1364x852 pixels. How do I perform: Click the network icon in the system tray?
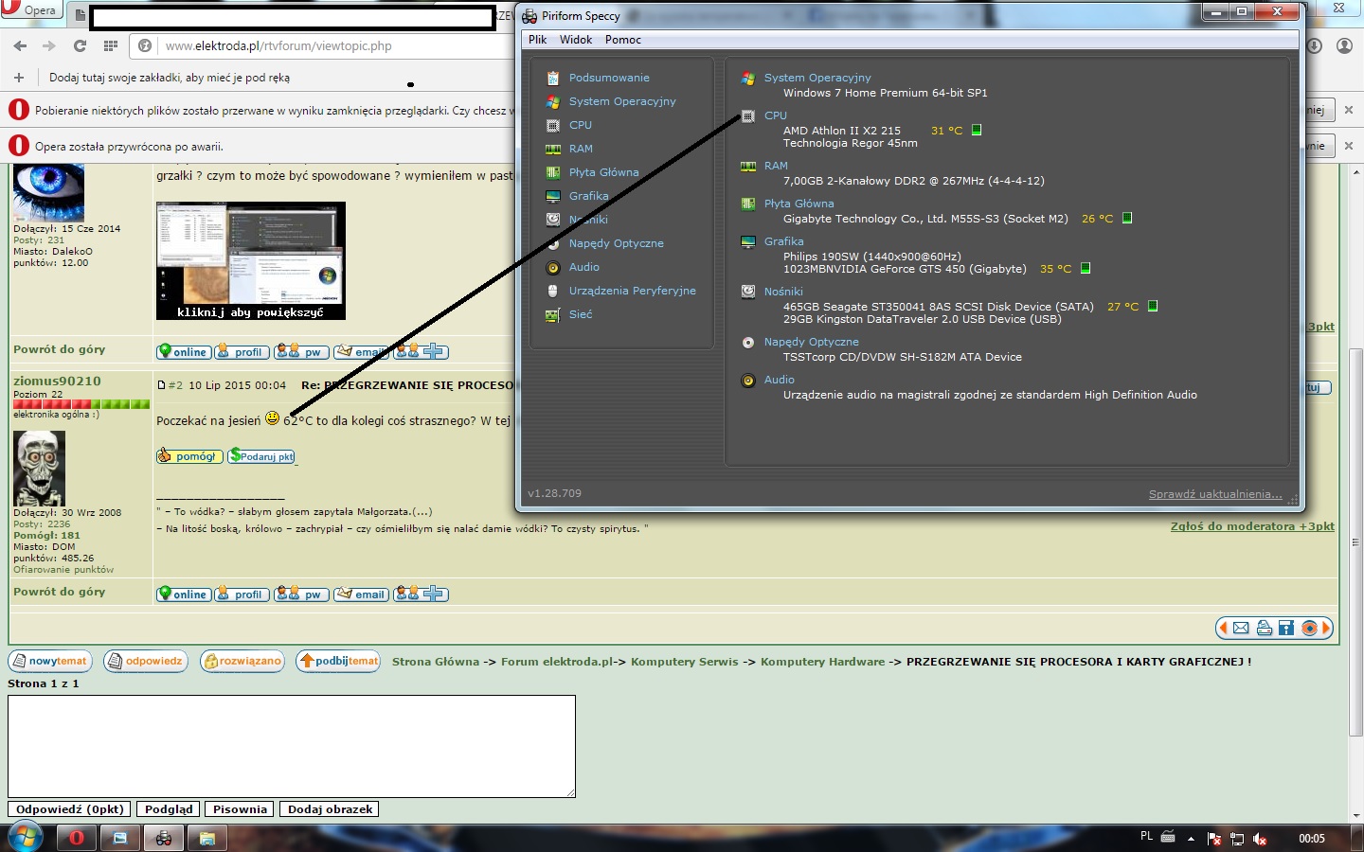(x=1237, y=839)
